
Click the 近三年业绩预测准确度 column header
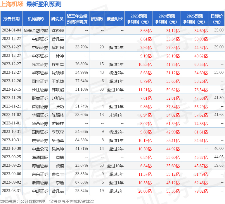coord(77,19)
